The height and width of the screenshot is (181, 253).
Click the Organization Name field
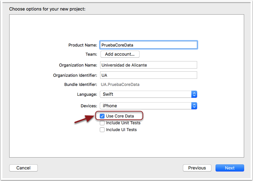point(148,65)
